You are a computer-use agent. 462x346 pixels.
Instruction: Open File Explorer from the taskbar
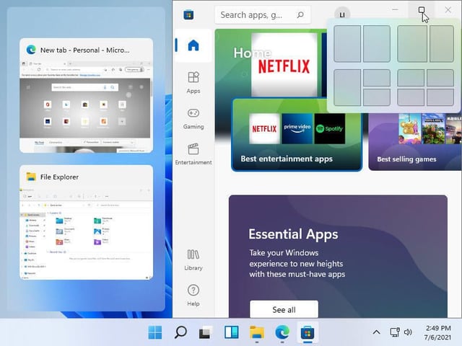click(x=257, y=332)
